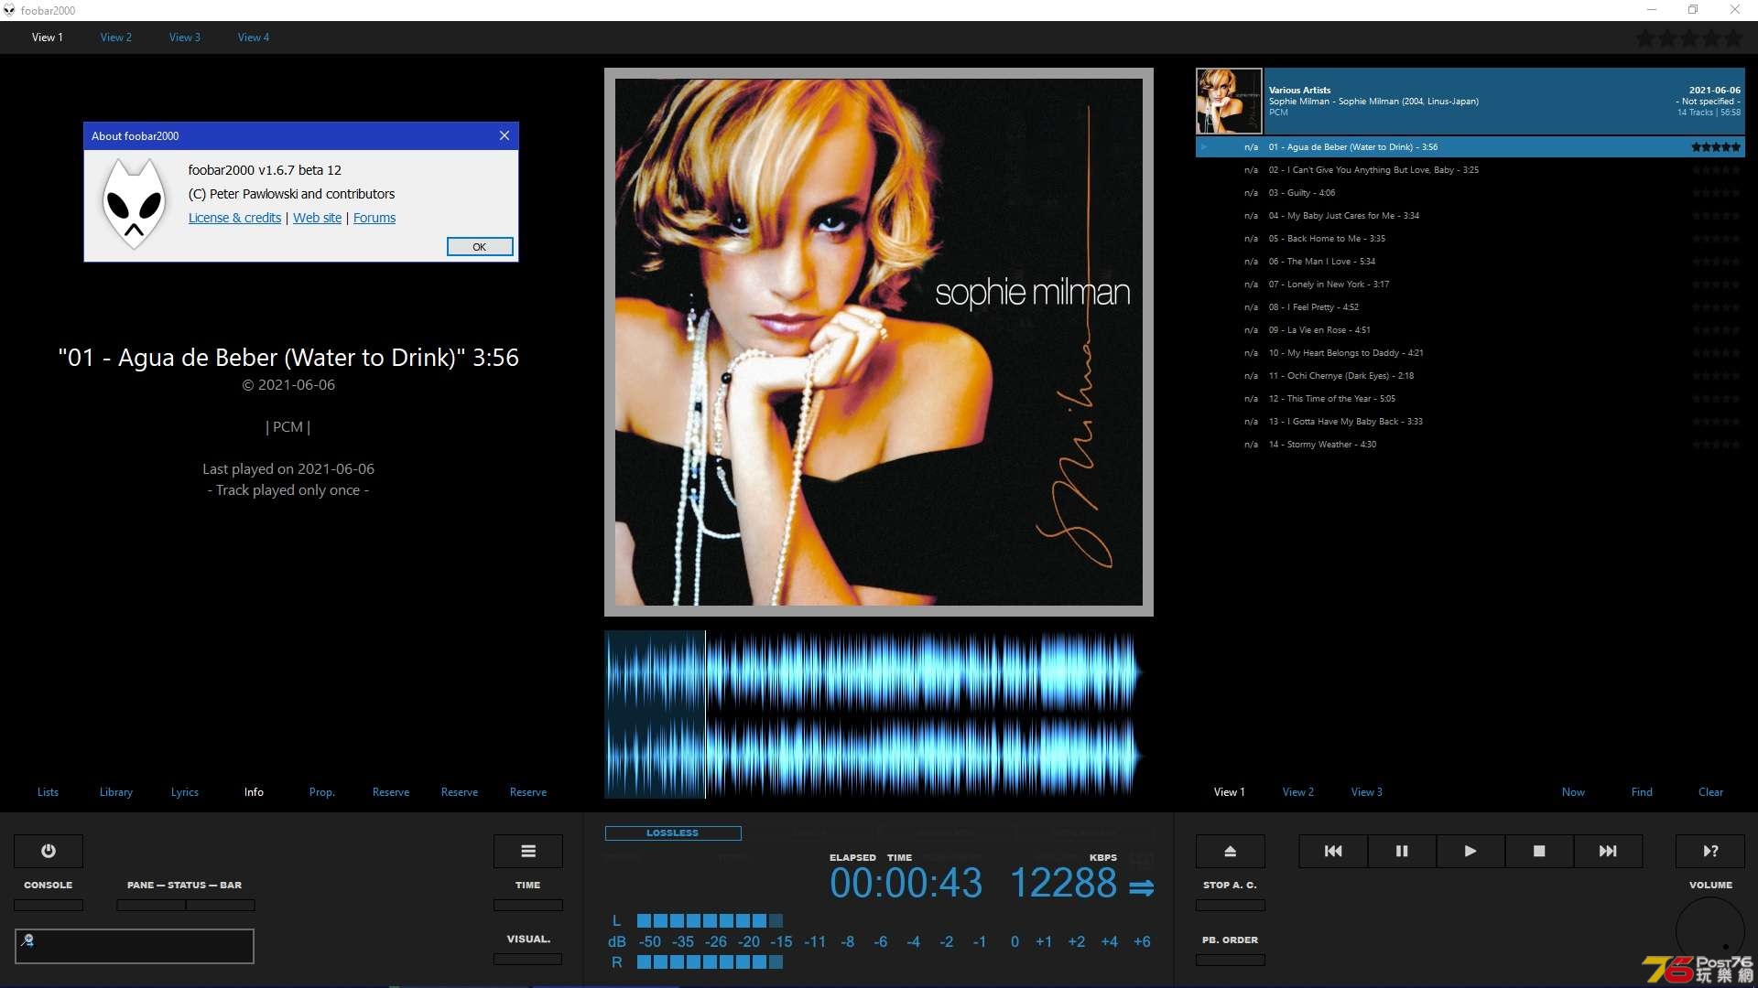Viewport: 1758px width, 988px height.
Task: Click rating stars on track 01 row
Action: pyautogui.click(x=1715, y=147)
